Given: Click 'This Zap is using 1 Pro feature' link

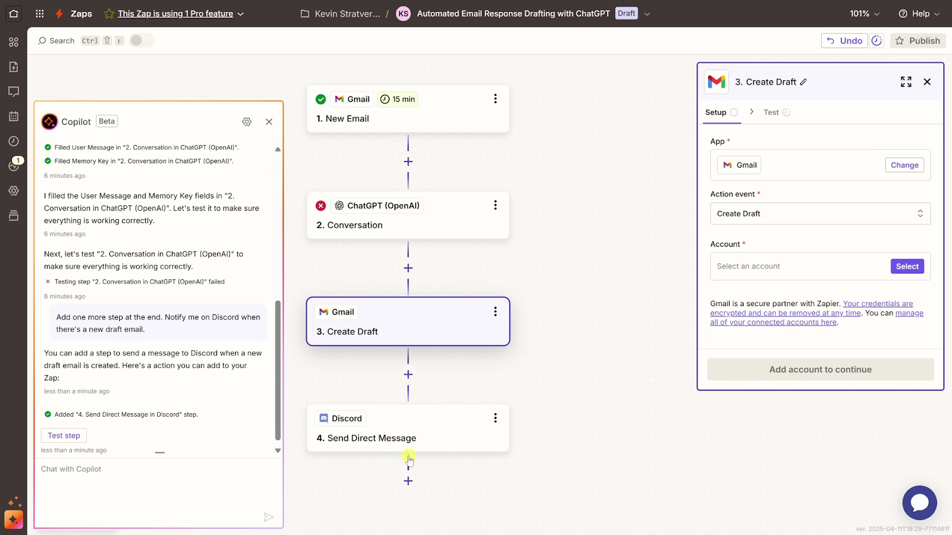Looking at the screenshot, I should click(x=176, y=14).
